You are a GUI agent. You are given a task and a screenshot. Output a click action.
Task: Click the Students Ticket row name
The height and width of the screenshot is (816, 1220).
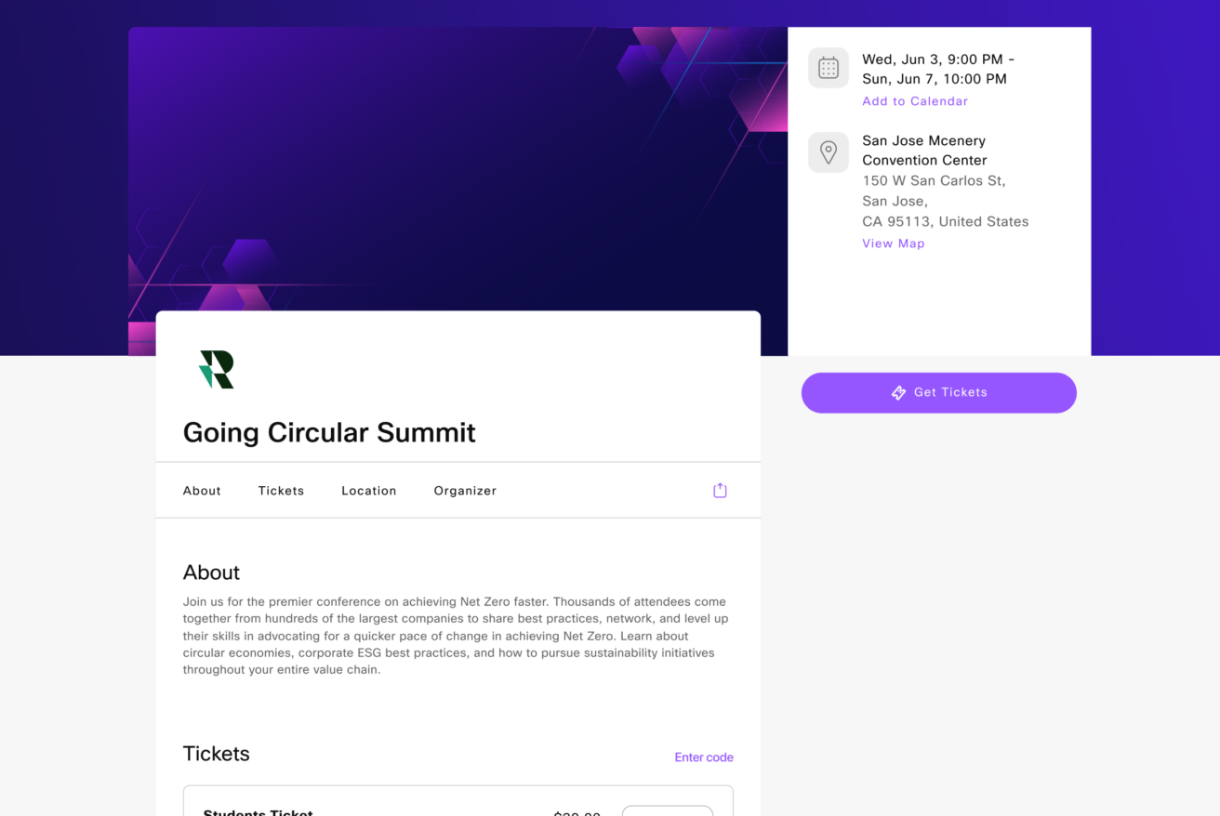[x=258, y=812]
